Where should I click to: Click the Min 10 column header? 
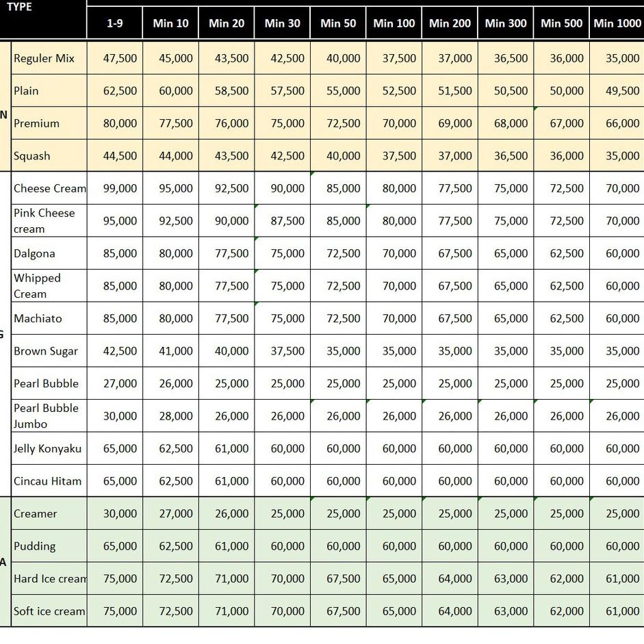[170, 23]
